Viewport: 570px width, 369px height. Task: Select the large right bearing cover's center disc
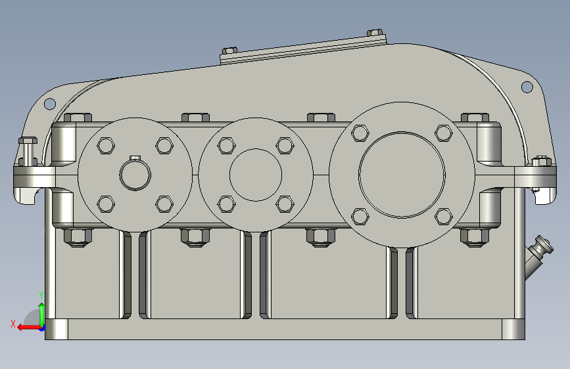click(x=402, y=175)
